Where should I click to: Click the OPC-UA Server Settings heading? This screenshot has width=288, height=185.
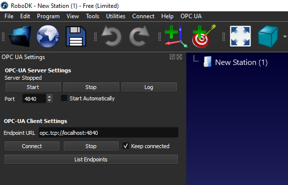coord(38,70)
